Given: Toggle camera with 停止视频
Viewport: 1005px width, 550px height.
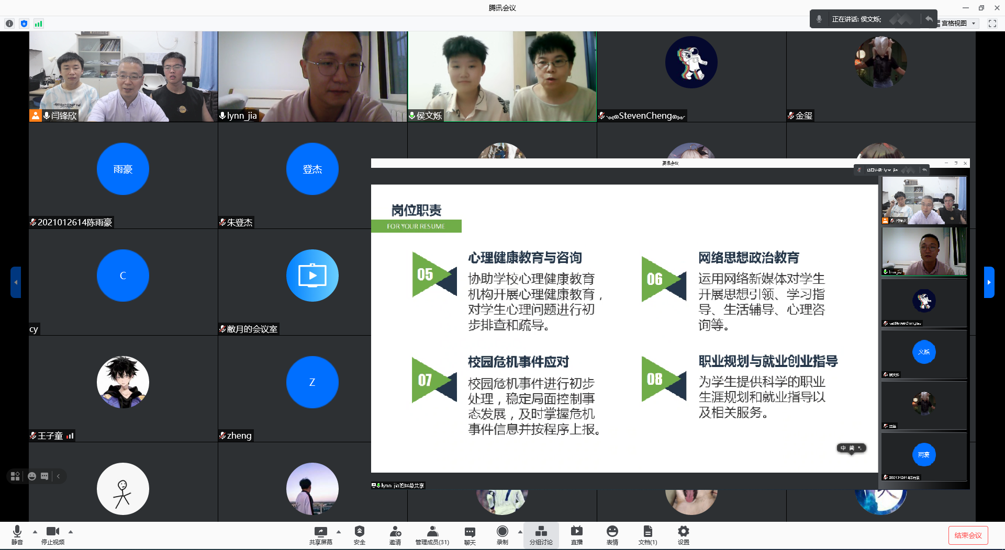Looking at the screenshot, I should (53, 535).
